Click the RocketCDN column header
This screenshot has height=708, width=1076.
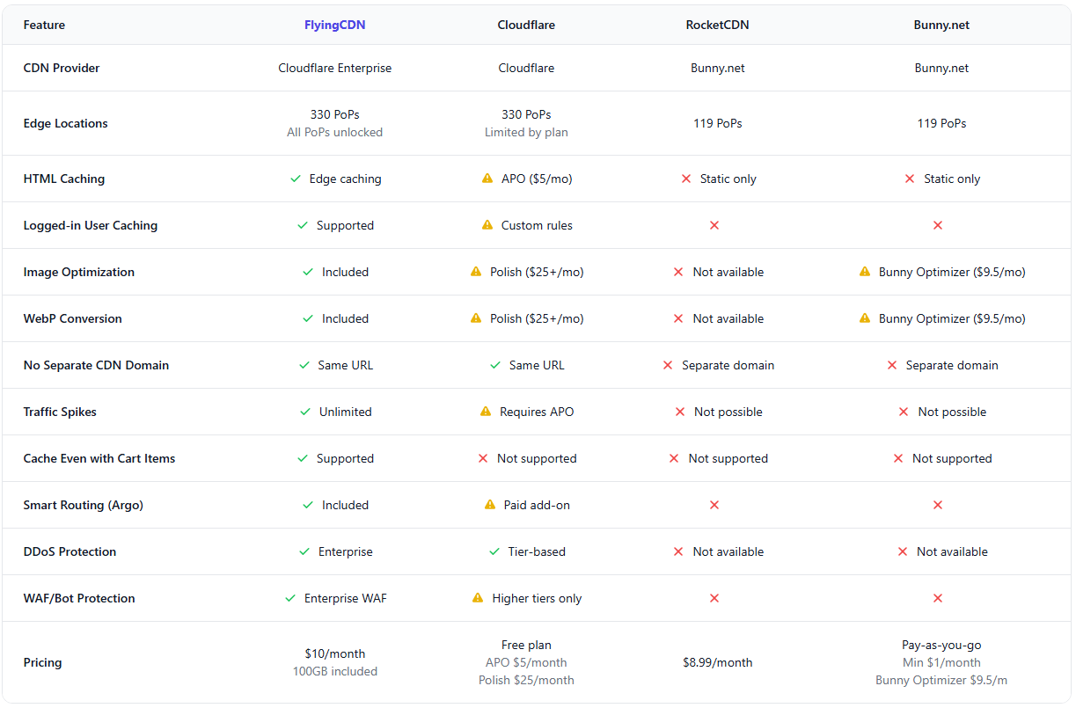click(718, 25)
